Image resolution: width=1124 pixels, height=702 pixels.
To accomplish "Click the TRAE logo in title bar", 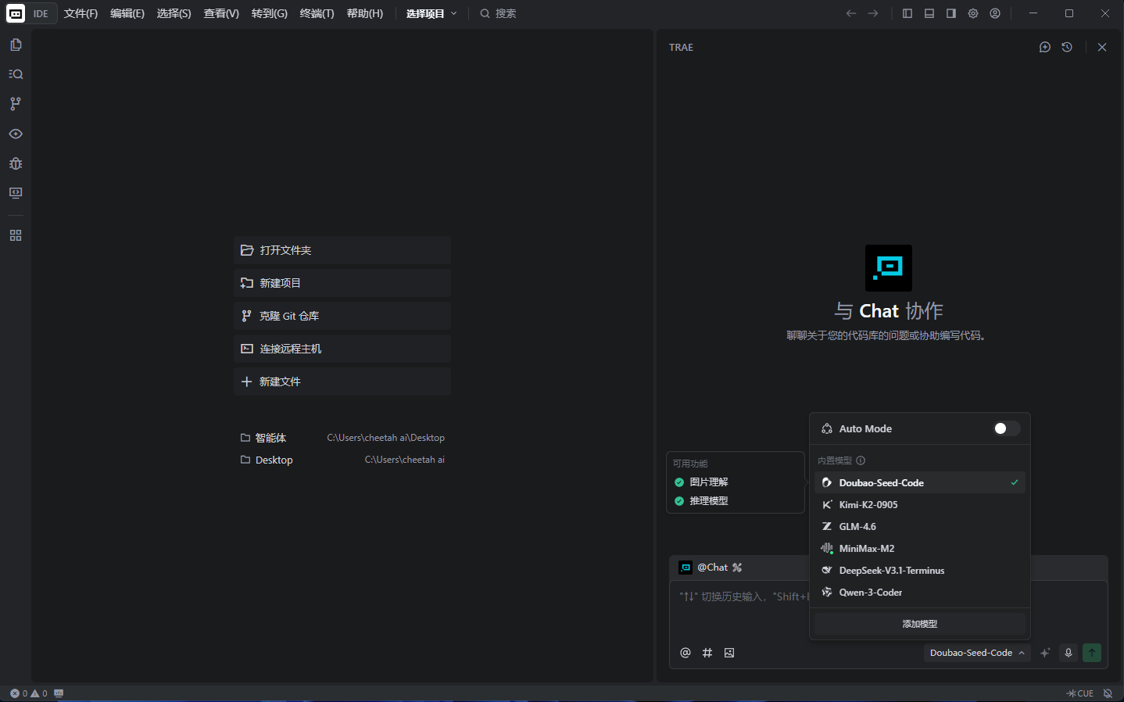I will [16, 13].
